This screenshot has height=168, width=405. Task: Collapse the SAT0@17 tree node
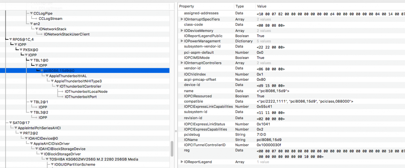coord(10,122)
